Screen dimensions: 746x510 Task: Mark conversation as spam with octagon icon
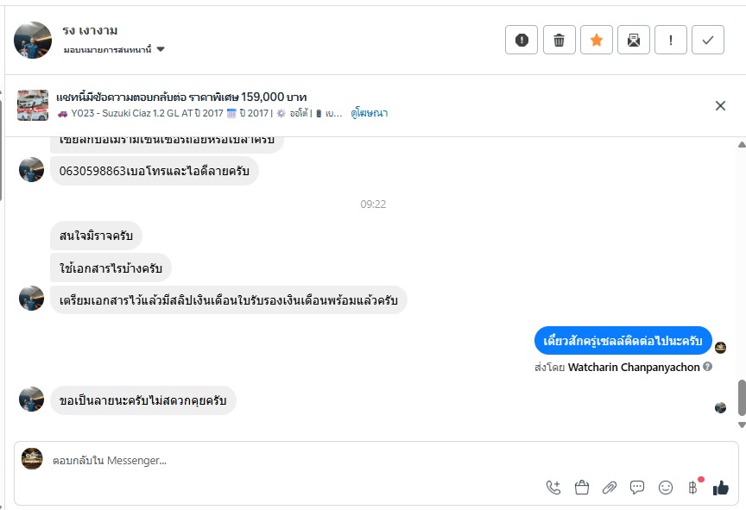click(x=522, y=40)
